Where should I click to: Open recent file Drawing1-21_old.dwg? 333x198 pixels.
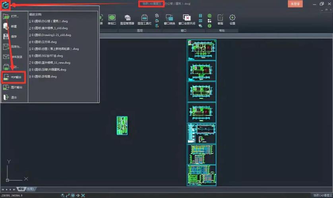(x=50, y=35)
